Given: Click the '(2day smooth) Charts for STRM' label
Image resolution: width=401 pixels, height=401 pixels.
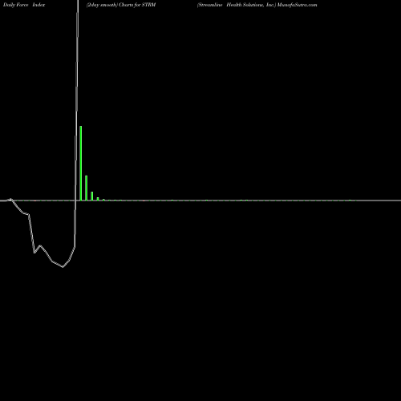Looking at the screenshot, I should click(x=121, y=5).
